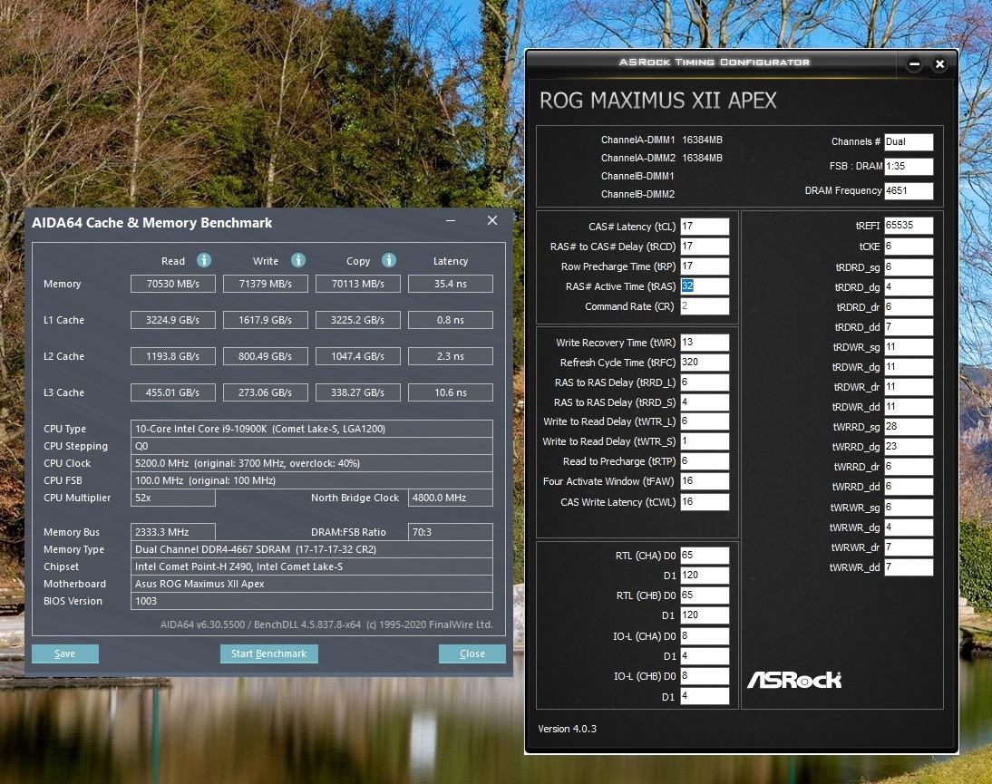Image resolution: width=992 pixels, height=784 pixels.
Task: Close the AIDA64 benchmark window
Action: [492, 220]
